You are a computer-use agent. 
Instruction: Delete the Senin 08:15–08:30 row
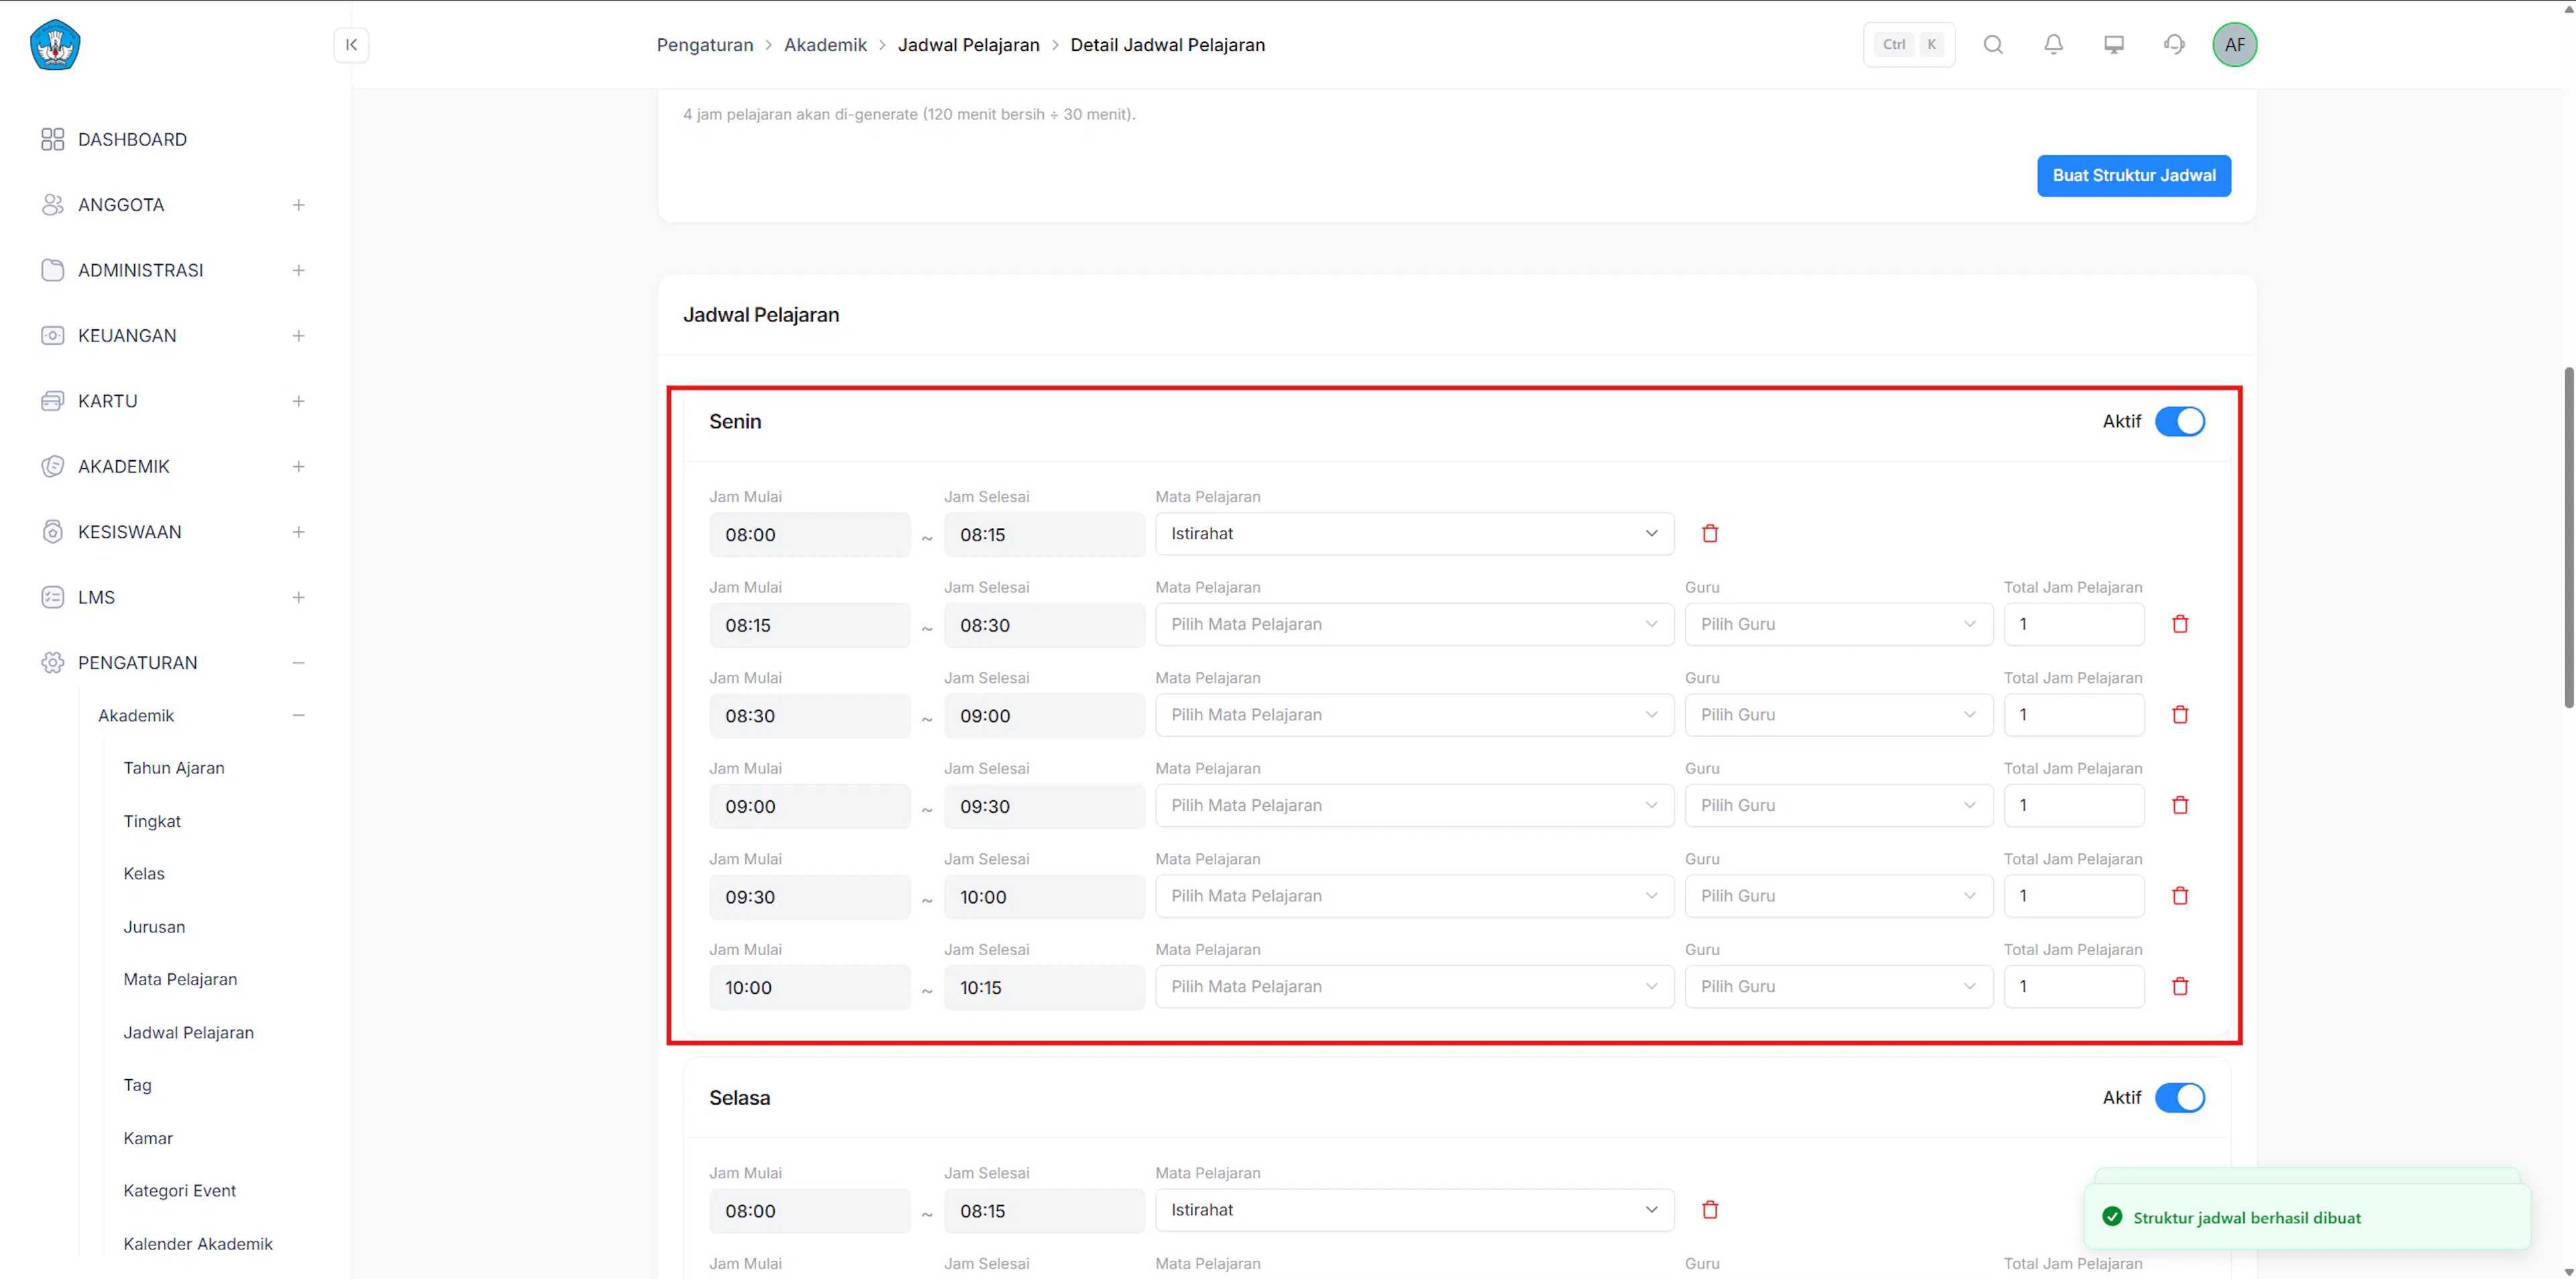[2180, 624]
